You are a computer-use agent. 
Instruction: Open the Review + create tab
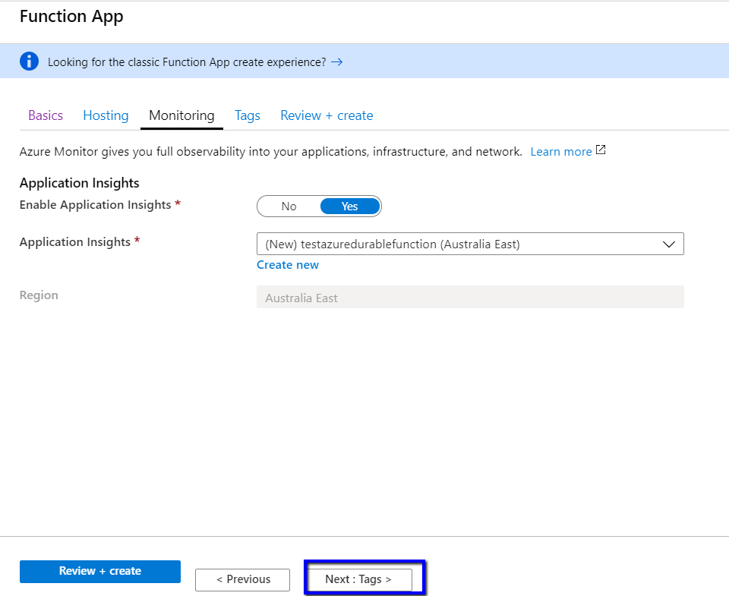327,115
